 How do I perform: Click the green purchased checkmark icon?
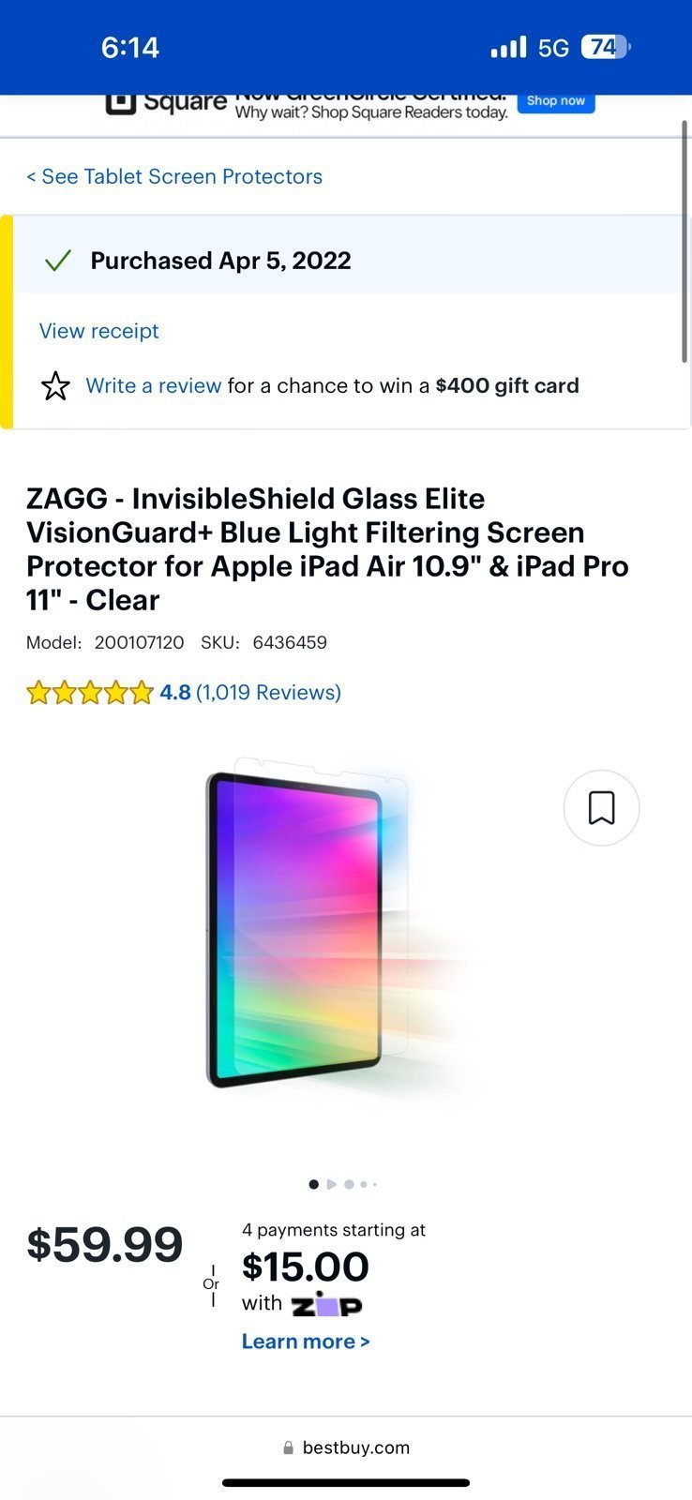click(58, 261)
